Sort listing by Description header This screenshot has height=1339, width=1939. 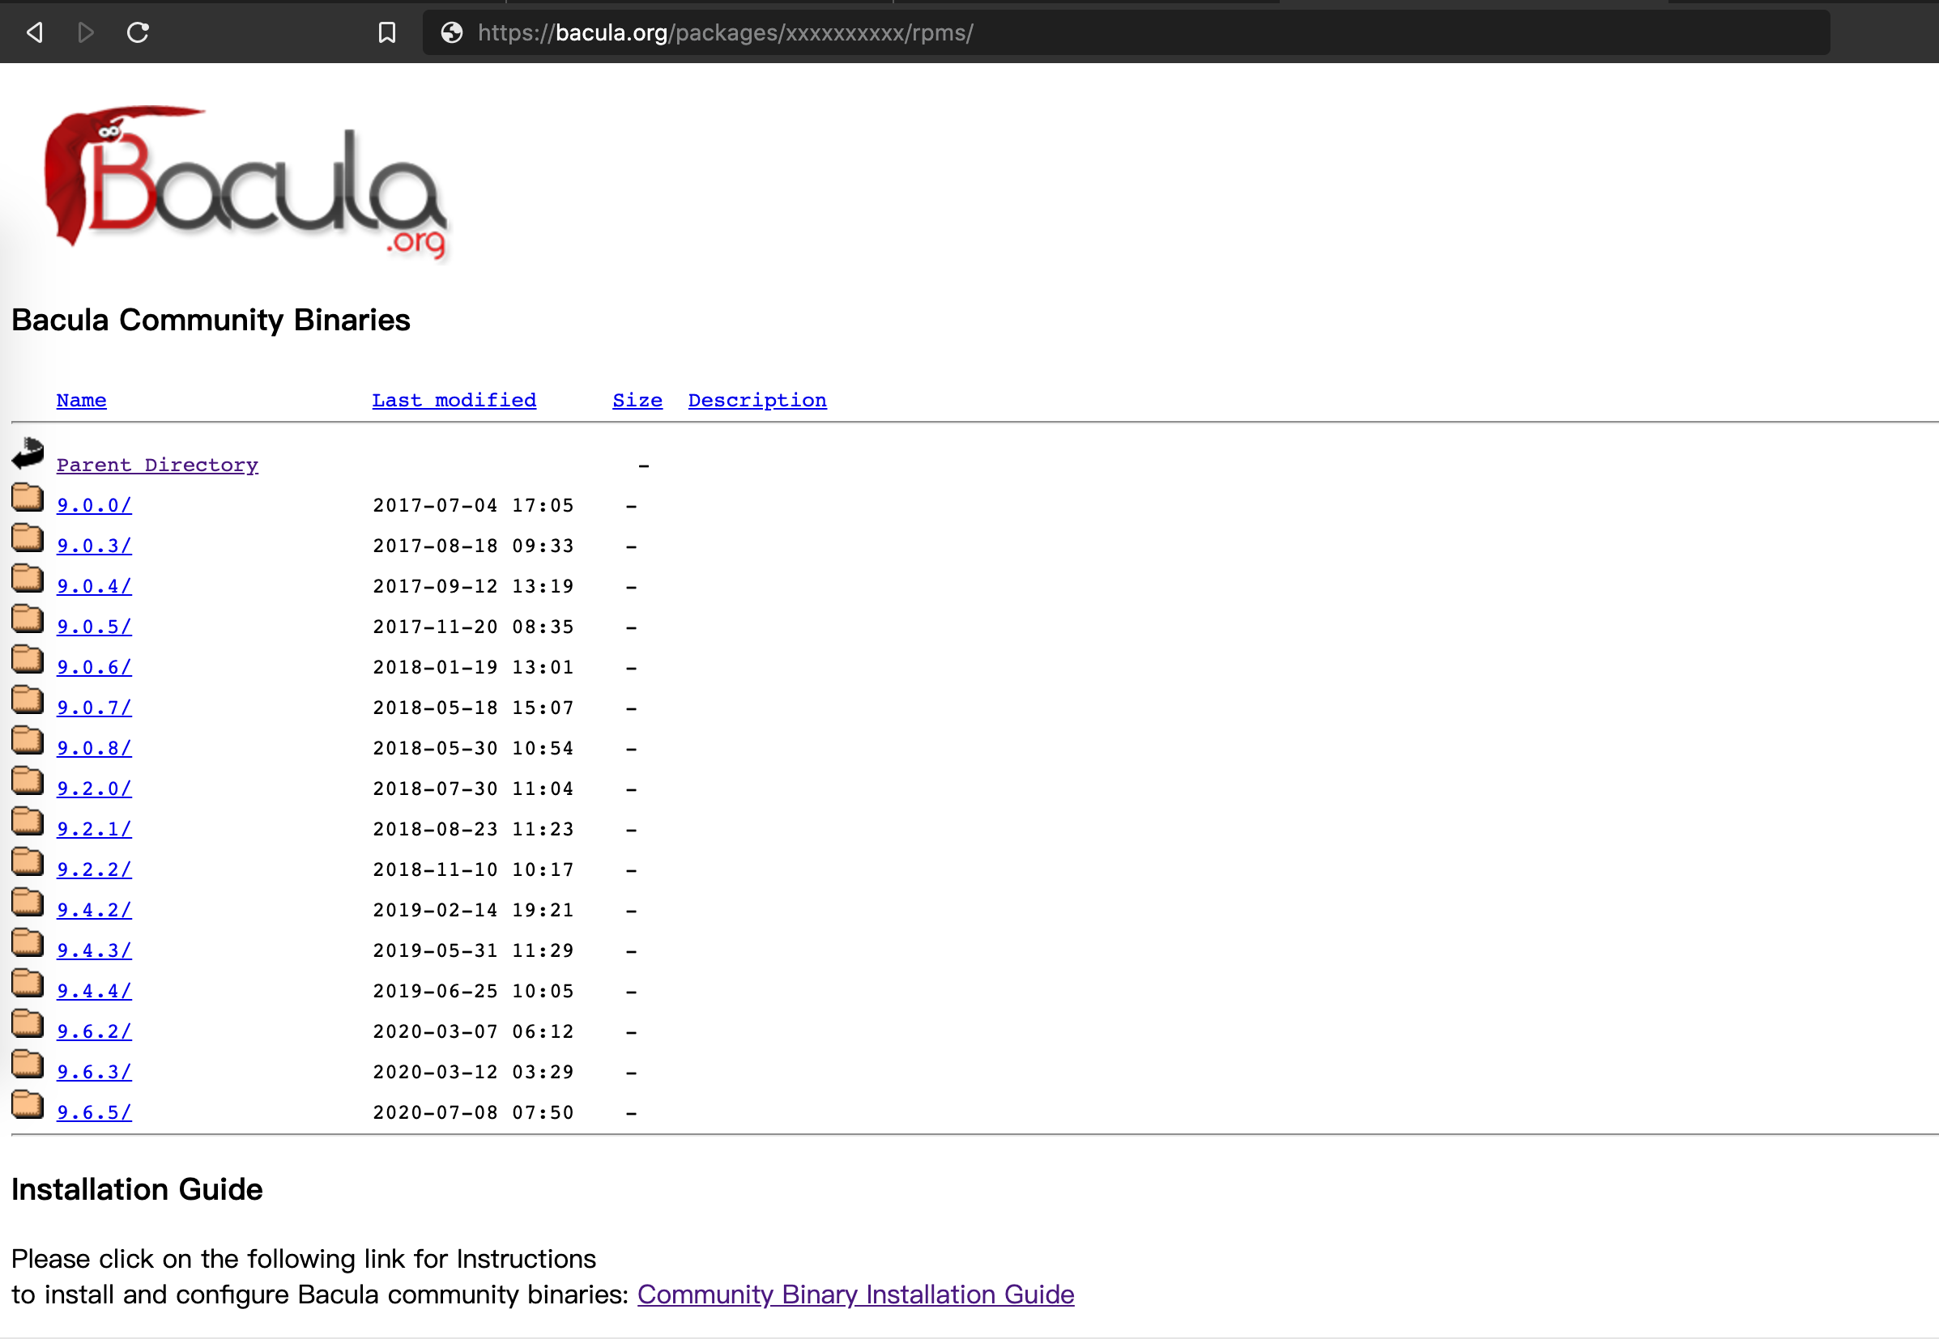pyautogui.click(x=756, y=400)
